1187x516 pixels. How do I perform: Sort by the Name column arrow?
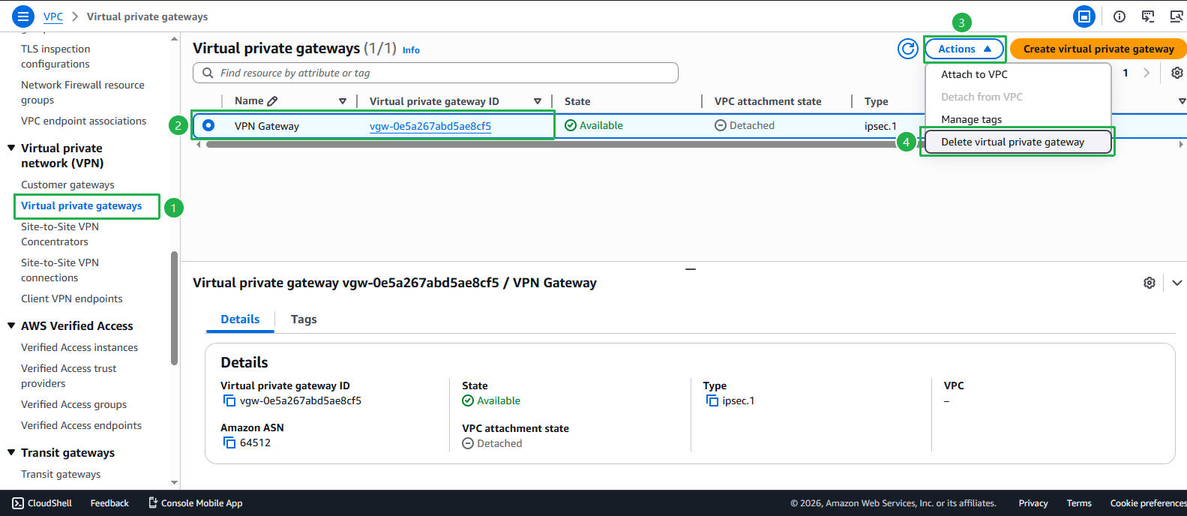343,101
